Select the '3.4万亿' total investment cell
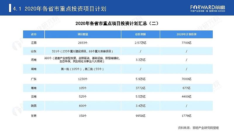This screenshot has width=234, height=133. (x=140, y=106)
